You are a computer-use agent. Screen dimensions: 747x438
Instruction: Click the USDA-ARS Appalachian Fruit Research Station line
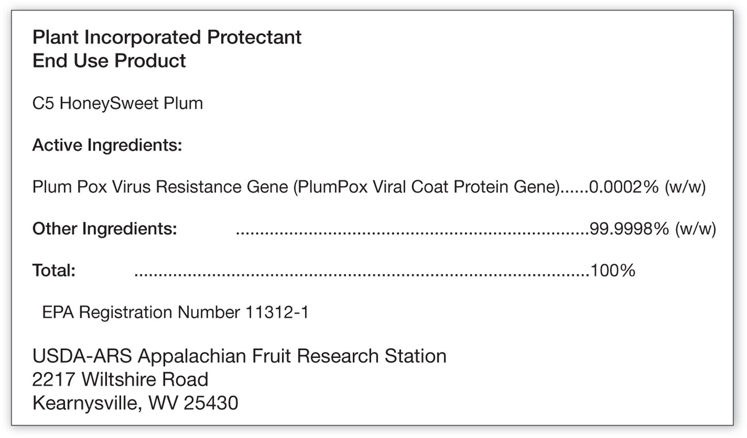(239, 356)
